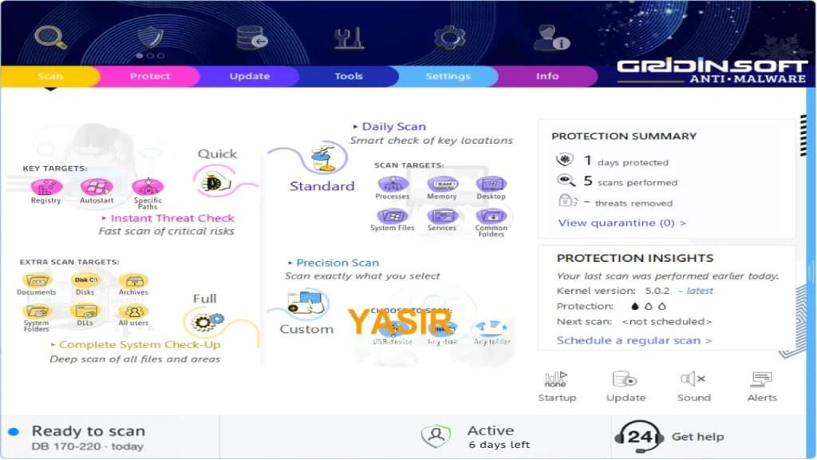Select the Processes scan target
This screenshot has height=460, width=817.
[x=393, y=184]
